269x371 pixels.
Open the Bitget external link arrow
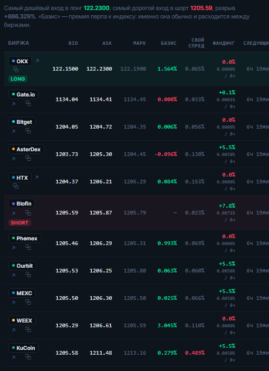14,131
